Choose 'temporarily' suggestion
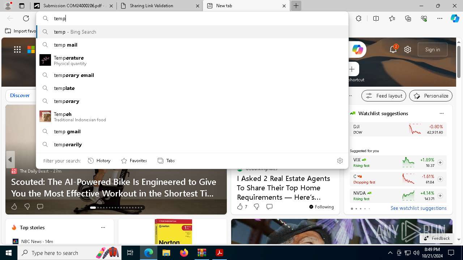This screenshot has height=260, width=463. 192,144
